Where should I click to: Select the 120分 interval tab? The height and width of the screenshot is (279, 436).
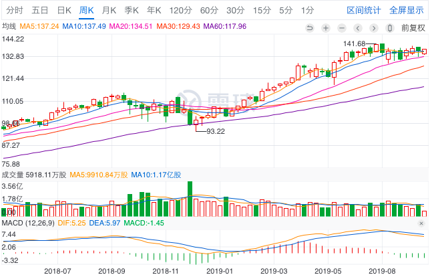[181, 11]
